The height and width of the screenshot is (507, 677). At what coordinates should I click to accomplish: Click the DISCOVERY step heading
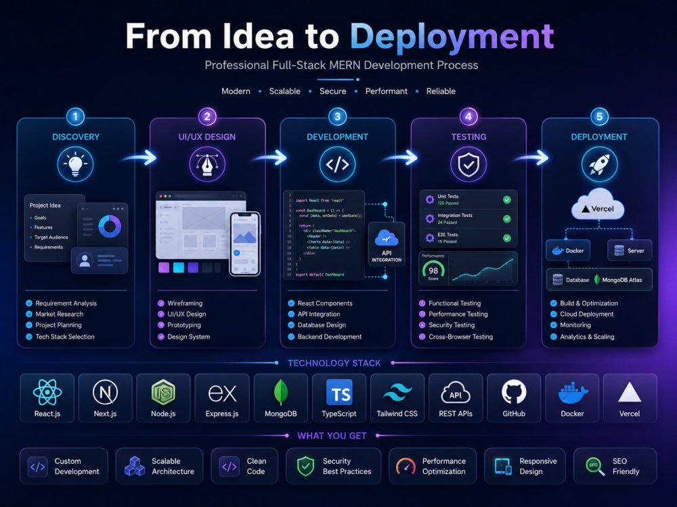pos(76,137)
